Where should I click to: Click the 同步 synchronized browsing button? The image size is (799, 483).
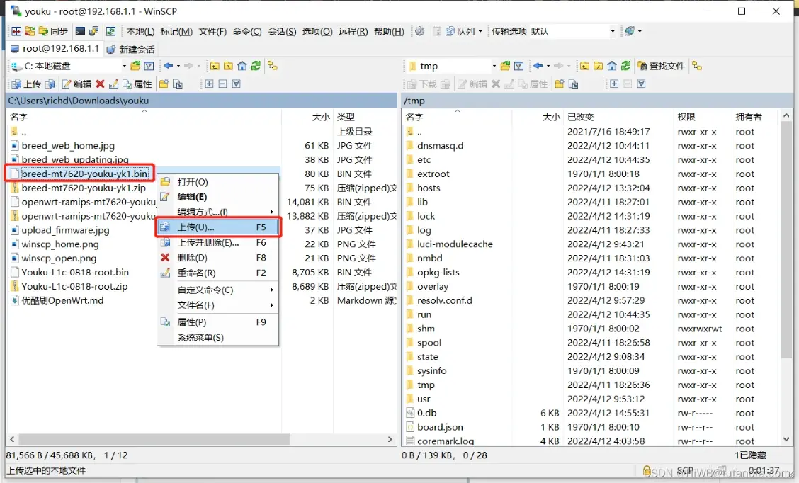click(53, 32)
